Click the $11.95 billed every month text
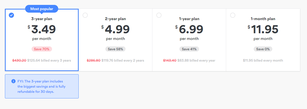Image resolution: width=307 pixels, height=109 pixels. (x=263, y=61)
